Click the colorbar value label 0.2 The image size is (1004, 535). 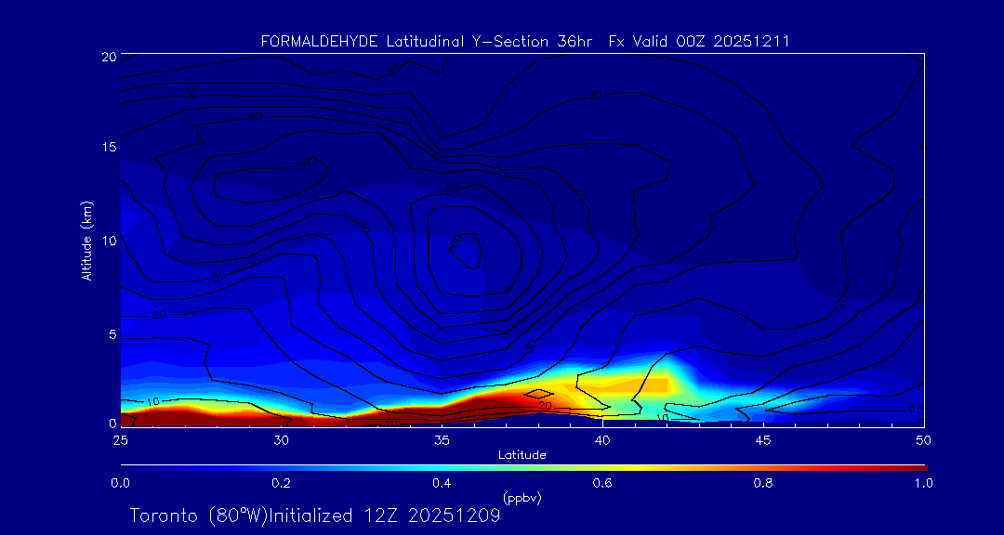(281, 483)
